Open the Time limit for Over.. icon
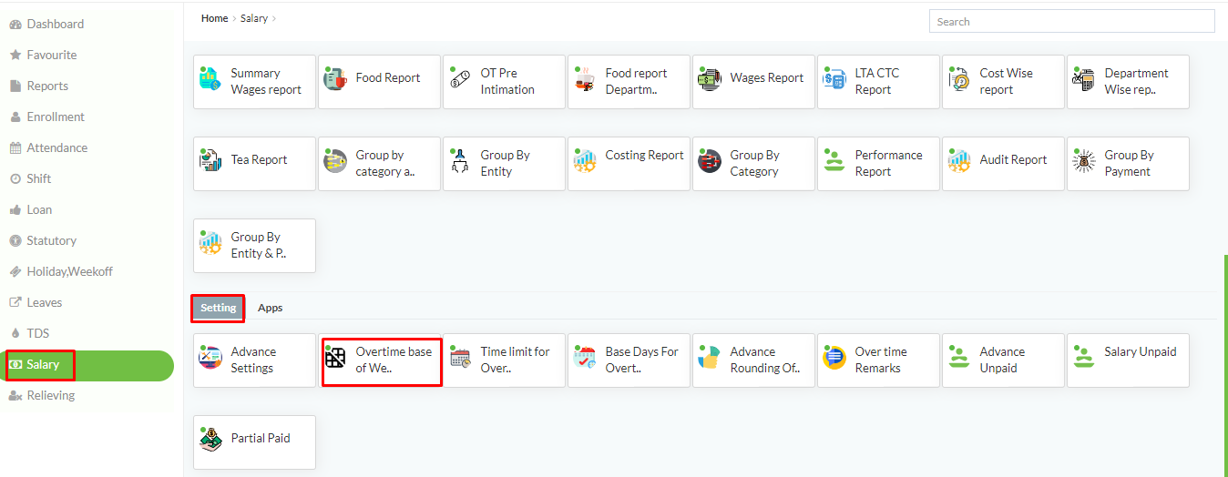Viewport: 1228px width, 477px height. pos(460,359)
